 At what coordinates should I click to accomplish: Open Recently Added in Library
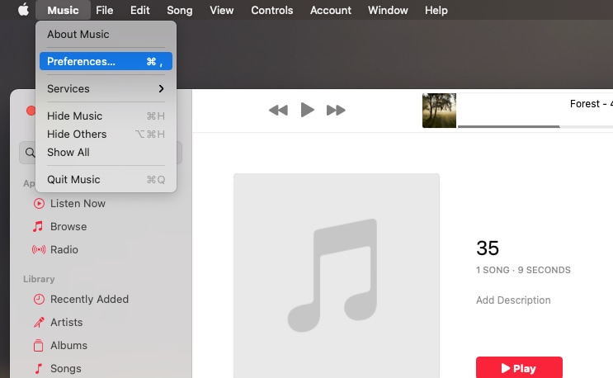(x=89, y=299)
